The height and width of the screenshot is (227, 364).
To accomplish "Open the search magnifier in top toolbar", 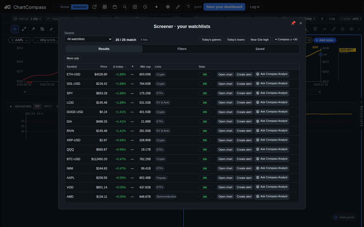I will pos(125,7).
